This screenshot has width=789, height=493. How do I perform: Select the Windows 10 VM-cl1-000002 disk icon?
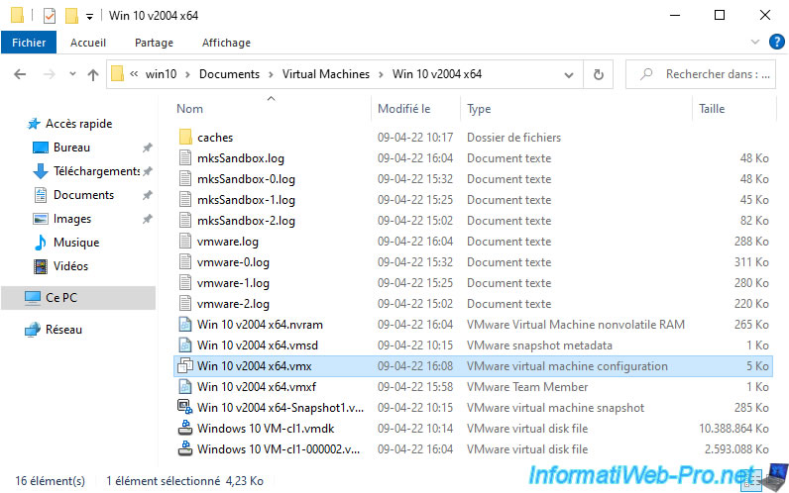pyautogui.click(x=185, y=448)
